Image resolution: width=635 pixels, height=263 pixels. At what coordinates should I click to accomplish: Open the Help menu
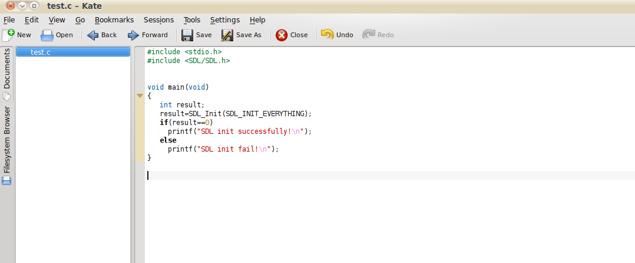[257, 19]
